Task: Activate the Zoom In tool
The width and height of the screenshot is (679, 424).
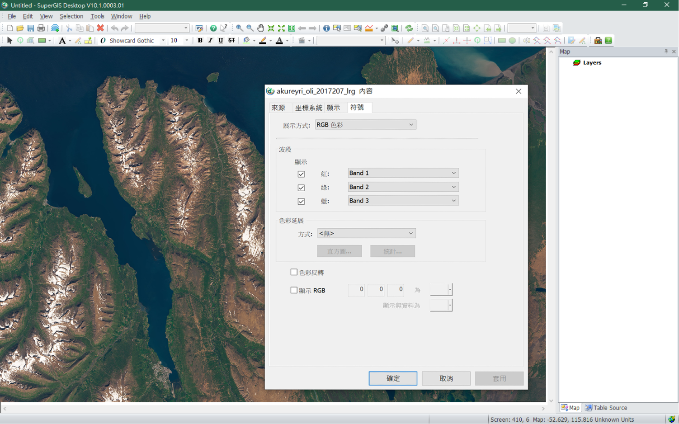Action: [x=240, y=28]
